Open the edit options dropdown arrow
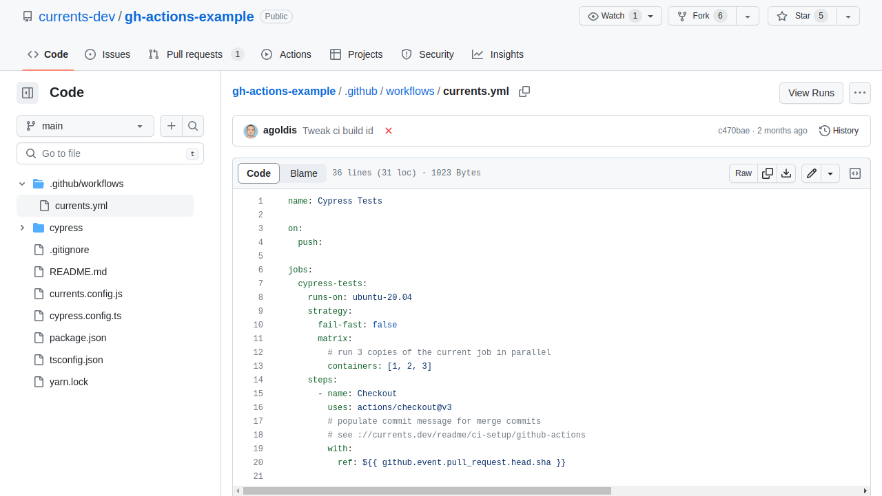This screenshot has height=496, width=882. click(830, 173)
